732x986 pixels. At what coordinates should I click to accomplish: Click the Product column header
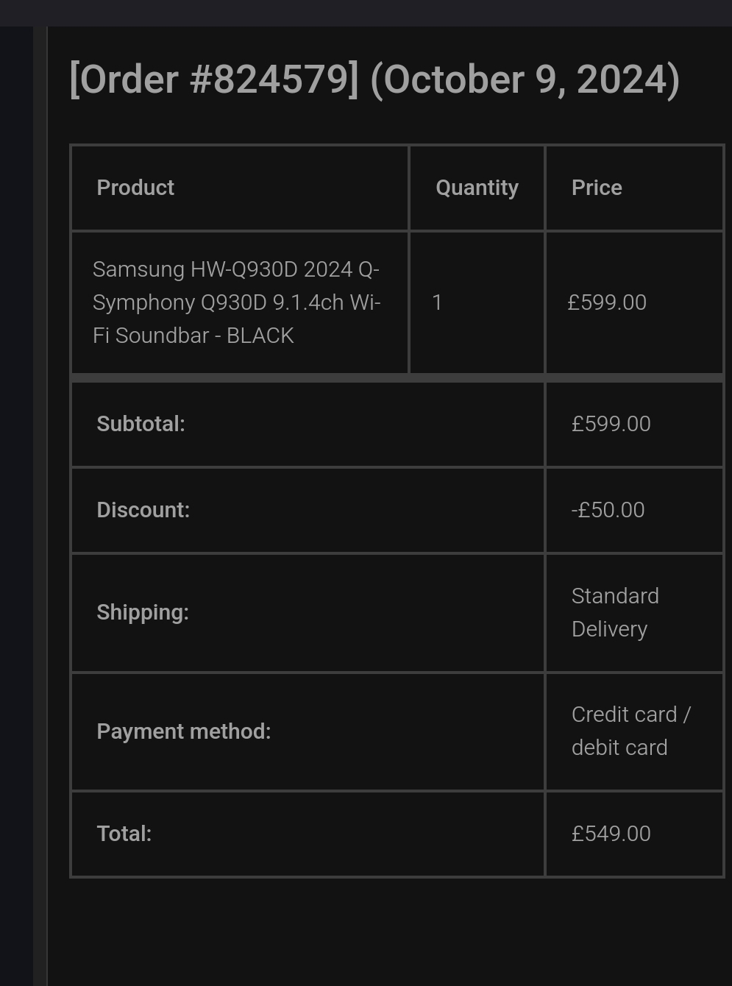[135, 188]
